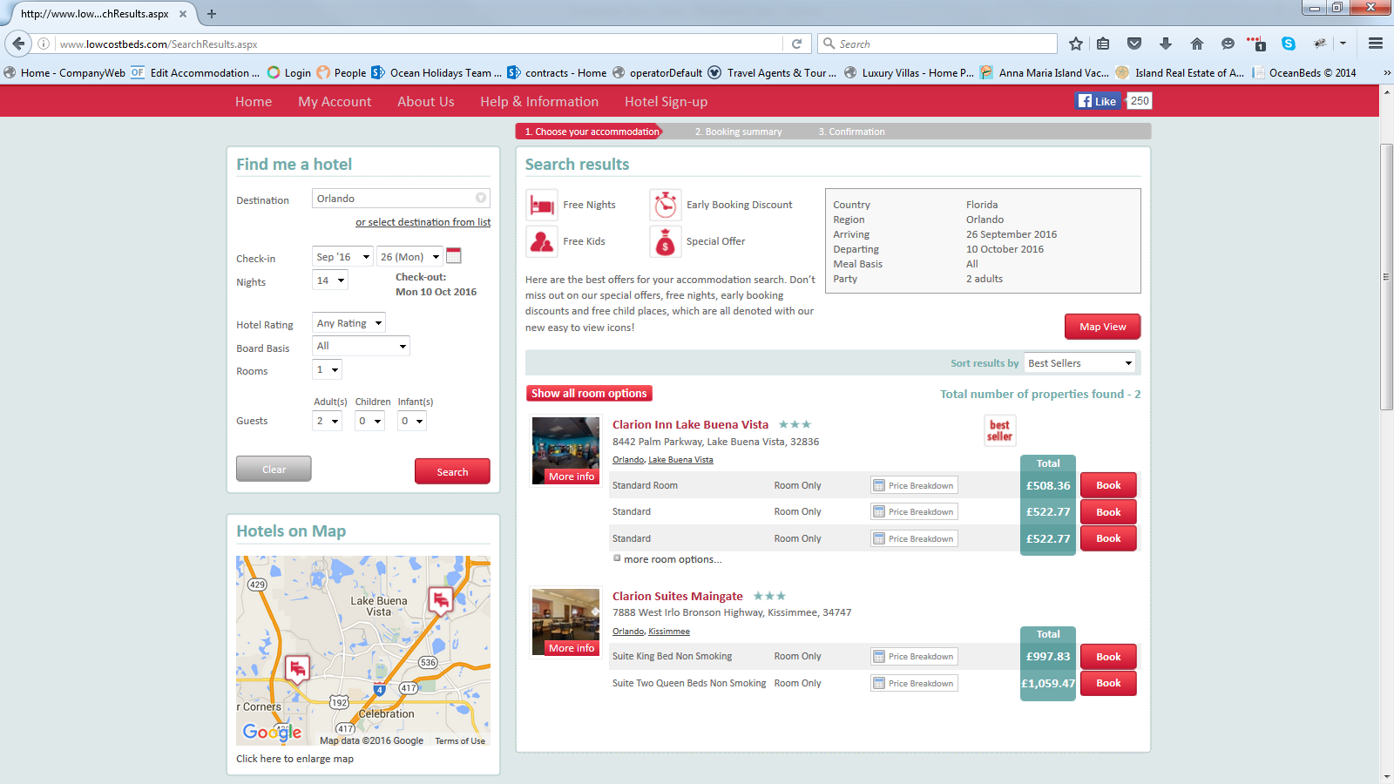The width and height of the screenshot is (1394, 784).
Task: Open Price Breakdown for Suite Two Queen Beds
Action: coord(914,683)
